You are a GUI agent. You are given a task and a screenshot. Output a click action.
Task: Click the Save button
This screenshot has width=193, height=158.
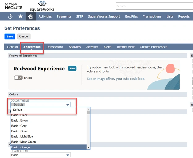coord(10,36)
